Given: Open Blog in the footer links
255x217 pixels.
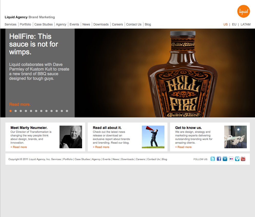Looking at the screenshot, I should click(164, 159).
